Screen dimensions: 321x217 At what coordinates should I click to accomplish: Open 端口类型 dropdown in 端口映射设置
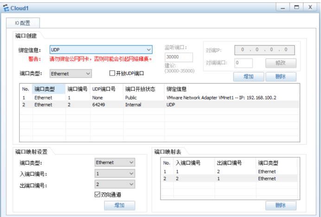pos(115,162)
